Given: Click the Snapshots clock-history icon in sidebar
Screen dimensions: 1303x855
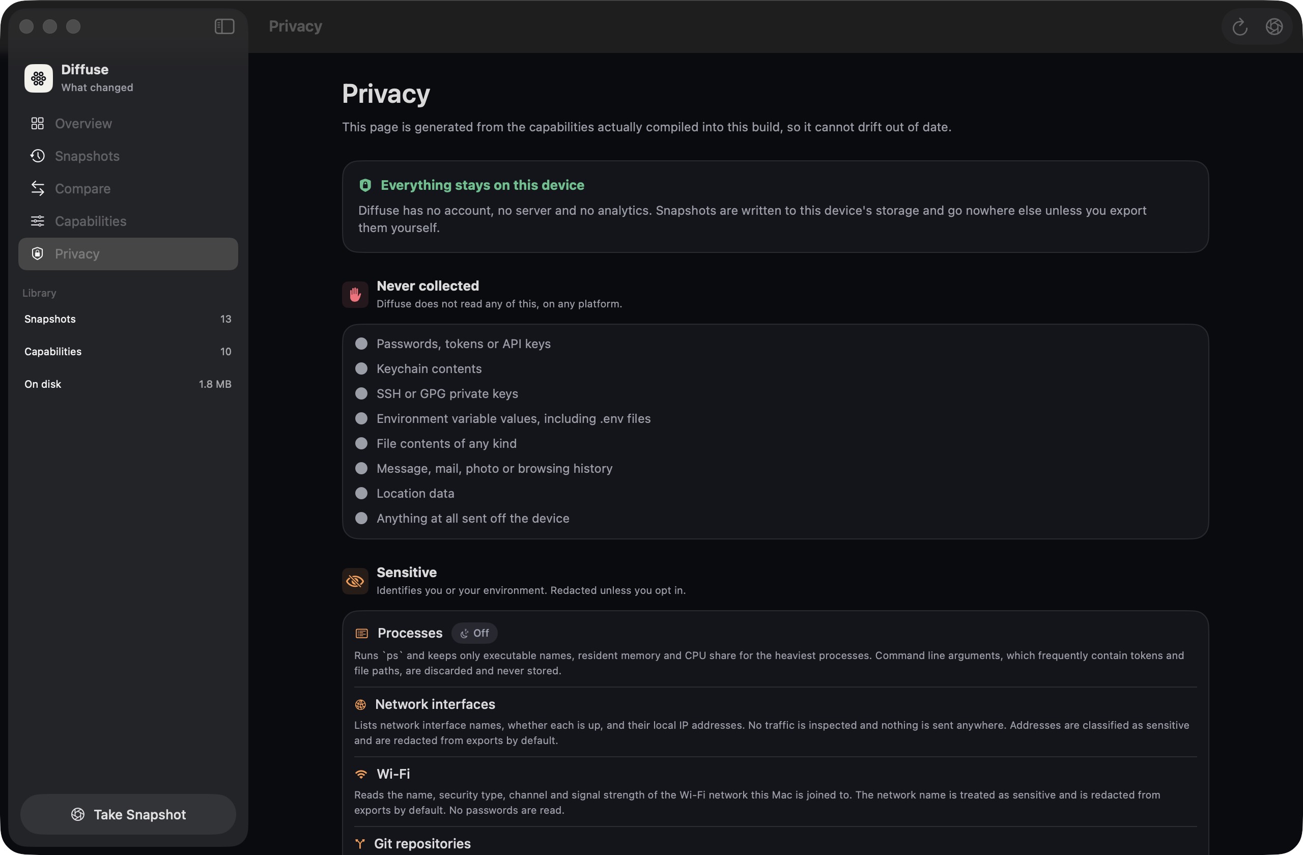Looking at the screenshot, I should (37, 156).
